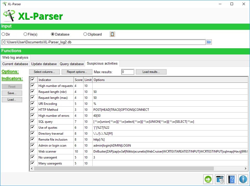Switch to Update database tab
The width and height of the screenshot is (250, 186).
tap(44, 64)
